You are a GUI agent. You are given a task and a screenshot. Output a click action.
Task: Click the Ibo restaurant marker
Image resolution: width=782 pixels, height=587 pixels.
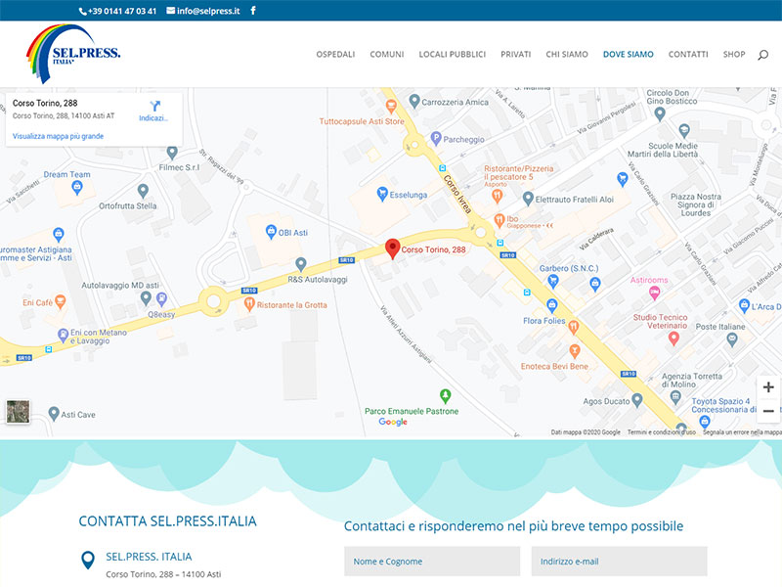pos(500,220)
